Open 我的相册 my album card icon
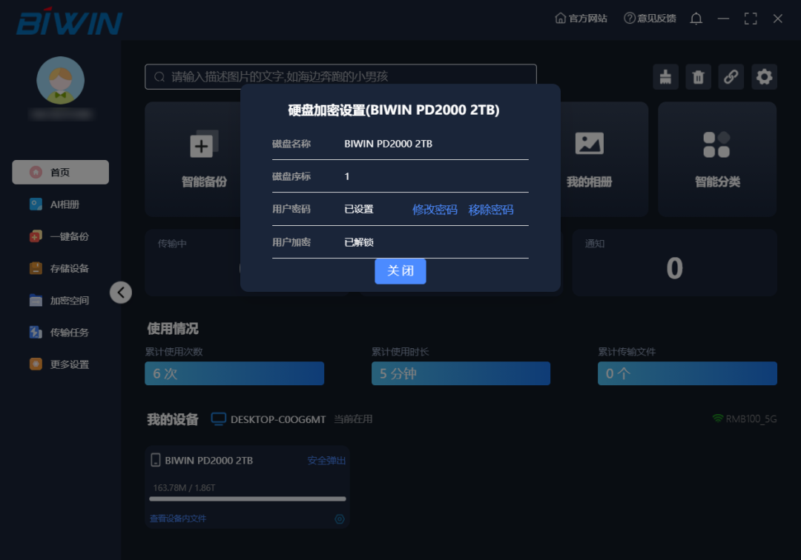Image resolution: width=801 pixels, height=560 pixels. tap(589, 143)
